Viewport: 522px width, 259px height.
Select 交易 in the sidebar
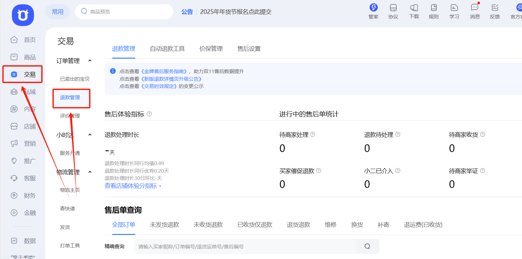23,74
